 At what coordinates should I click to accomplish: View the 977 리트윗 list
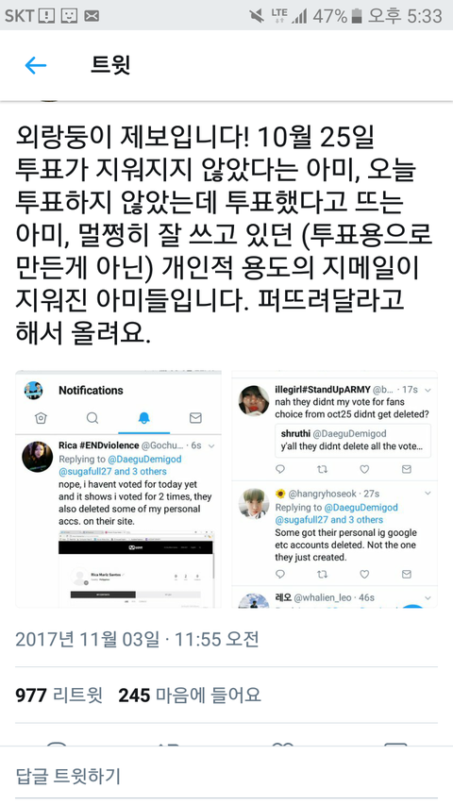coord(59,696)
